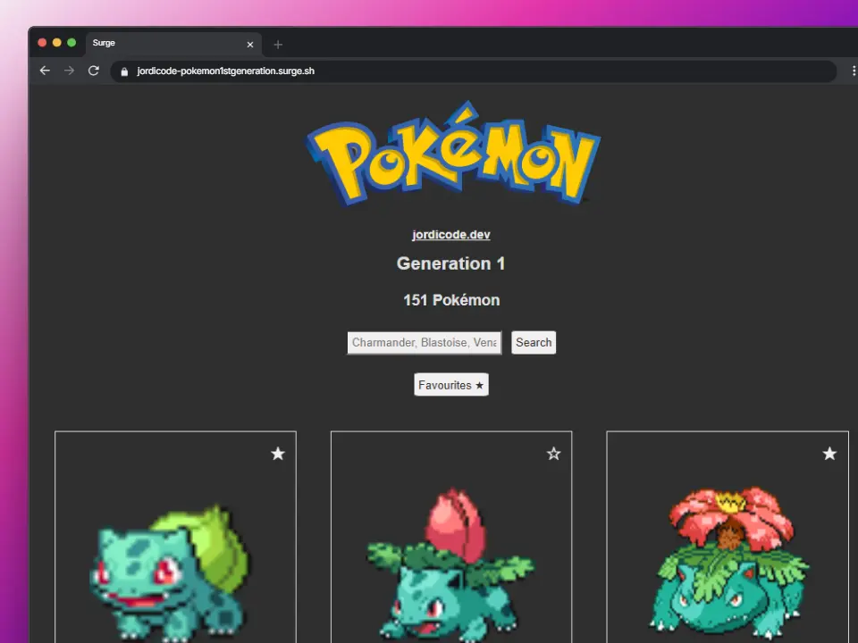Reload the Pokémon page
This screenshot has width=858, height=643.
[93, 71]
